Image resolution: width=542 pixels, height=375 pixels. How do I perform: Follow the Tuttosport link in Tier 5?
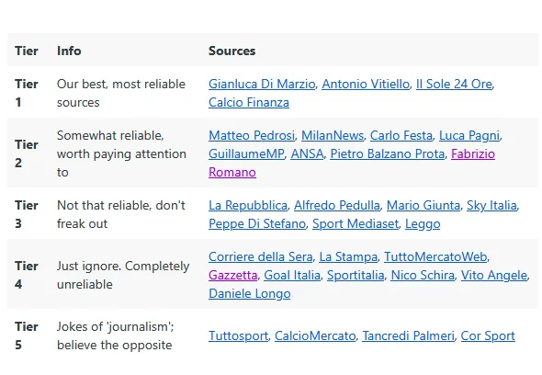(x=239, y=335)
